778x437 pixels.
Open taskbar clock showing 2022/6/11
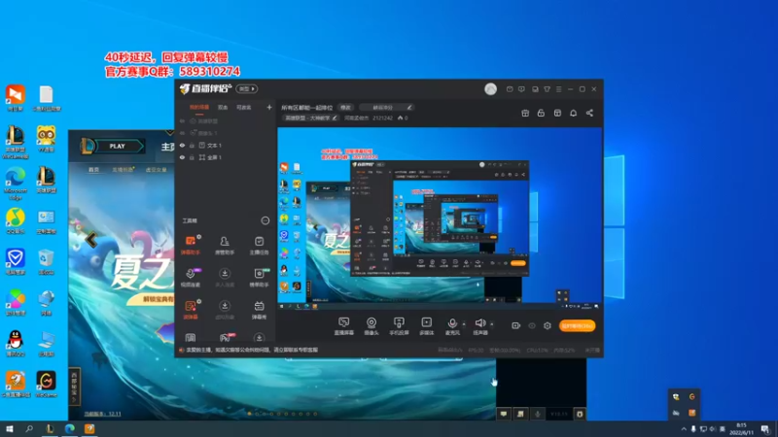(741, 429)
